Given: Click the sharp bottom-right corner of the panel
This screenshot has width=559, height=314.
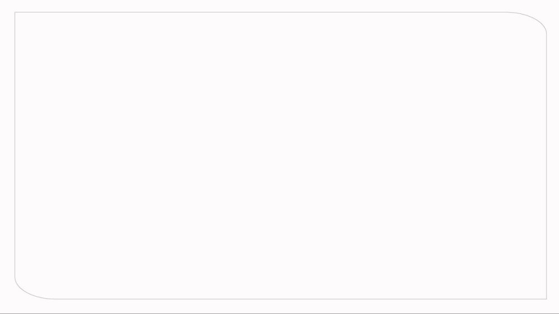Looking at the screenshot, I should [x=547, y=299].
